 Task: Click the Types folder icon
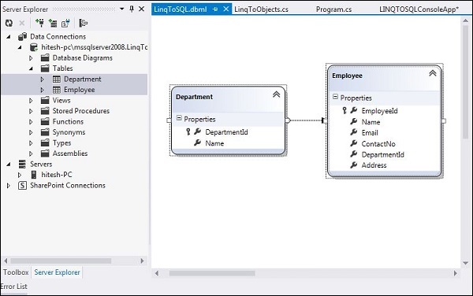(45, 142)
